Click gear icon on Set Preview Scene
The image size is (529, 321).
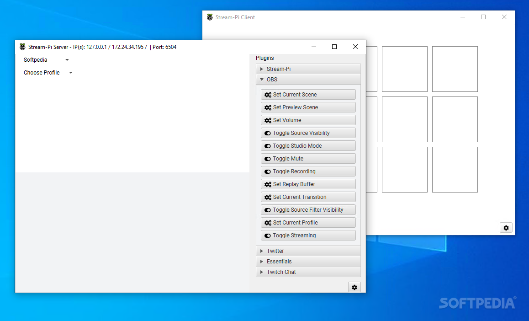268,107
